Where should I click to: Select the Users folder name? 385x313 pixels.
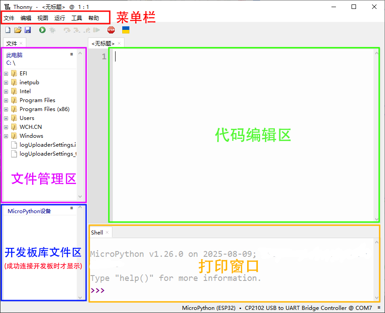click(x=27, y=118)
